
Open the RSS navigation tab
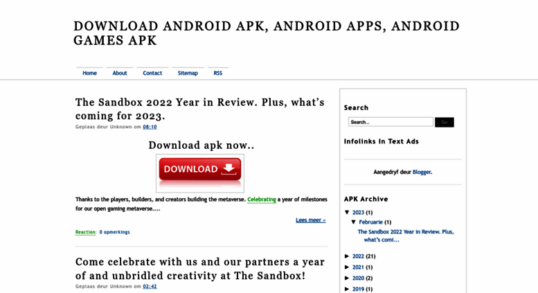point(218,73)
